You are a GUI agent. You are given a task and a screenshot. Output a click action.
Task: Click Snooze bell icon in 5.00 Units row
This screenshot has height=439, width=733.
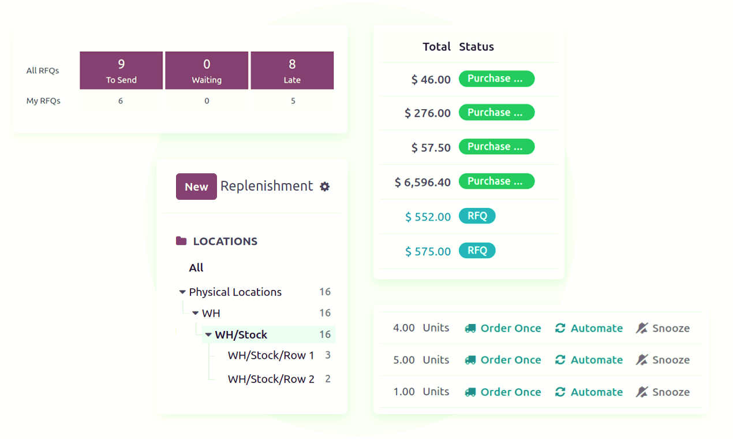pos(642,360)
